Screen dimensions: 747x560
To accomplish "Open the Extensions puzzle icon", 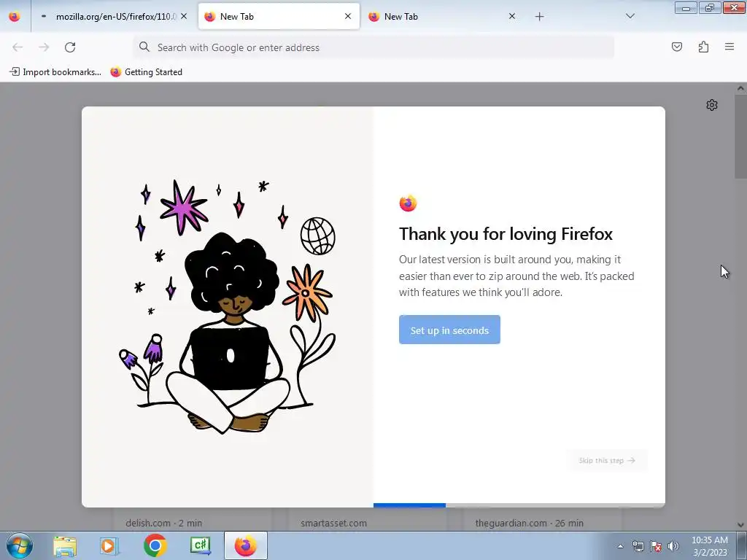I will [x=703, y=47].
